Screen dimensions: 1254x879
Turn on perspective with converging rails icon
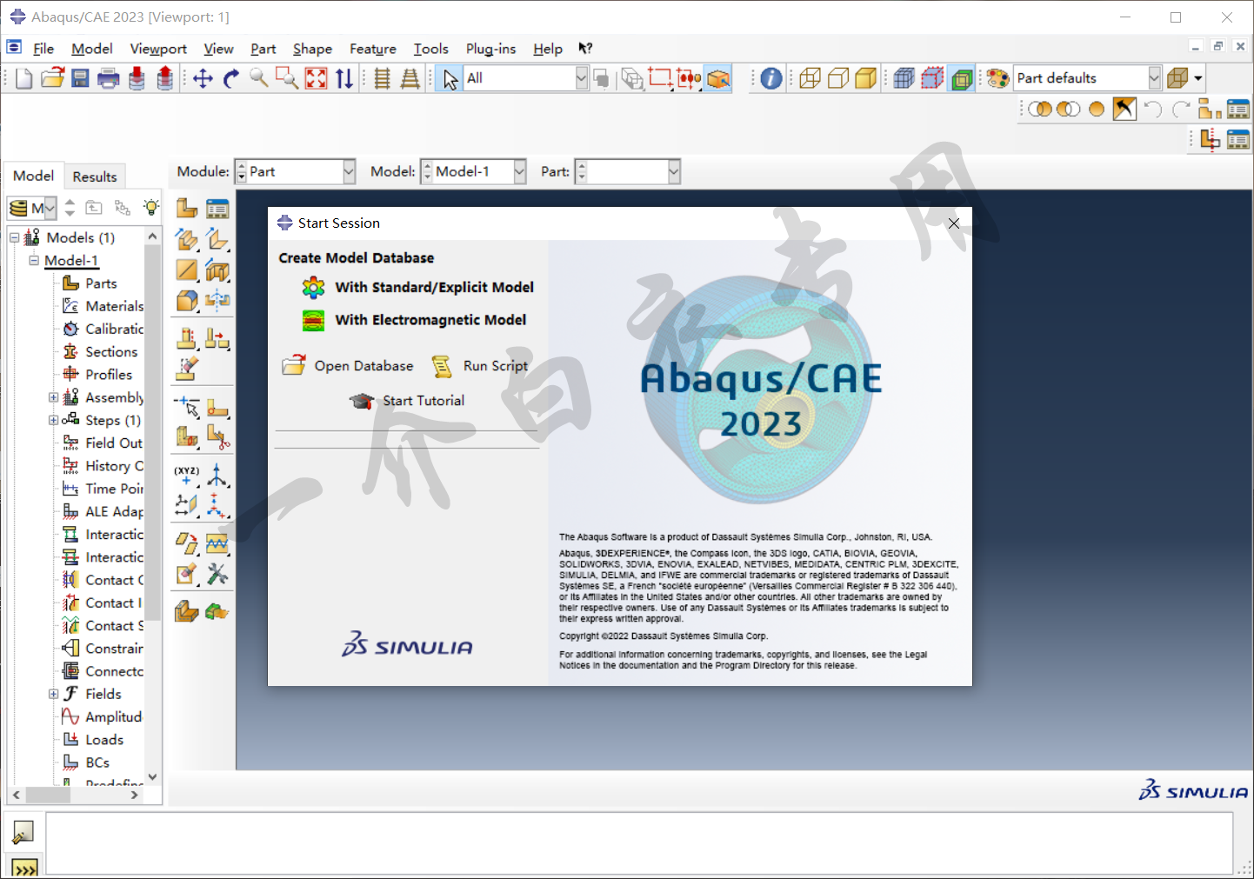[x=410, y=78]
